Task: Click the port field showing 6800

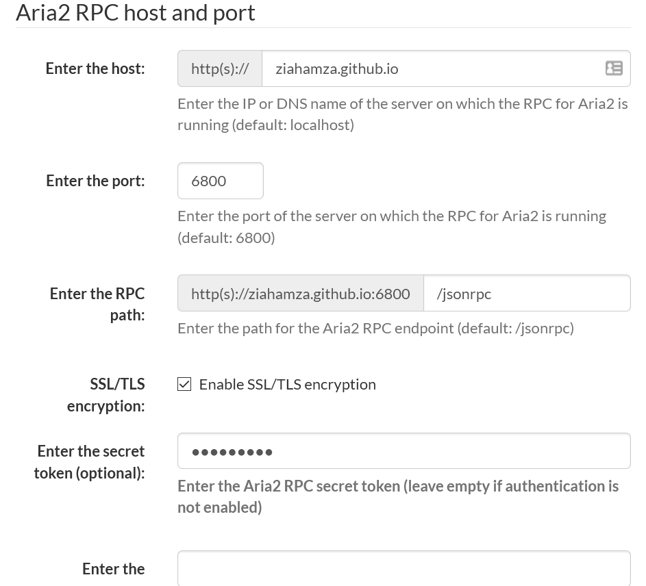Action: coord(220,180)
